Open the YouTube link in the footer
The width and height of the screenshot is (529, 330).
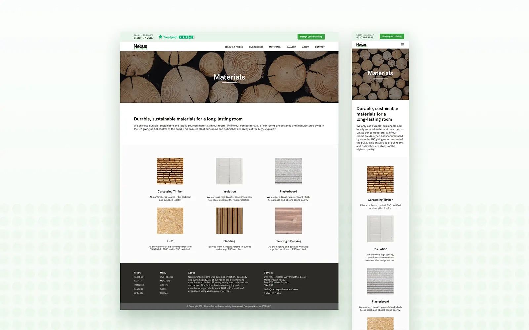[x=138, y=289]
